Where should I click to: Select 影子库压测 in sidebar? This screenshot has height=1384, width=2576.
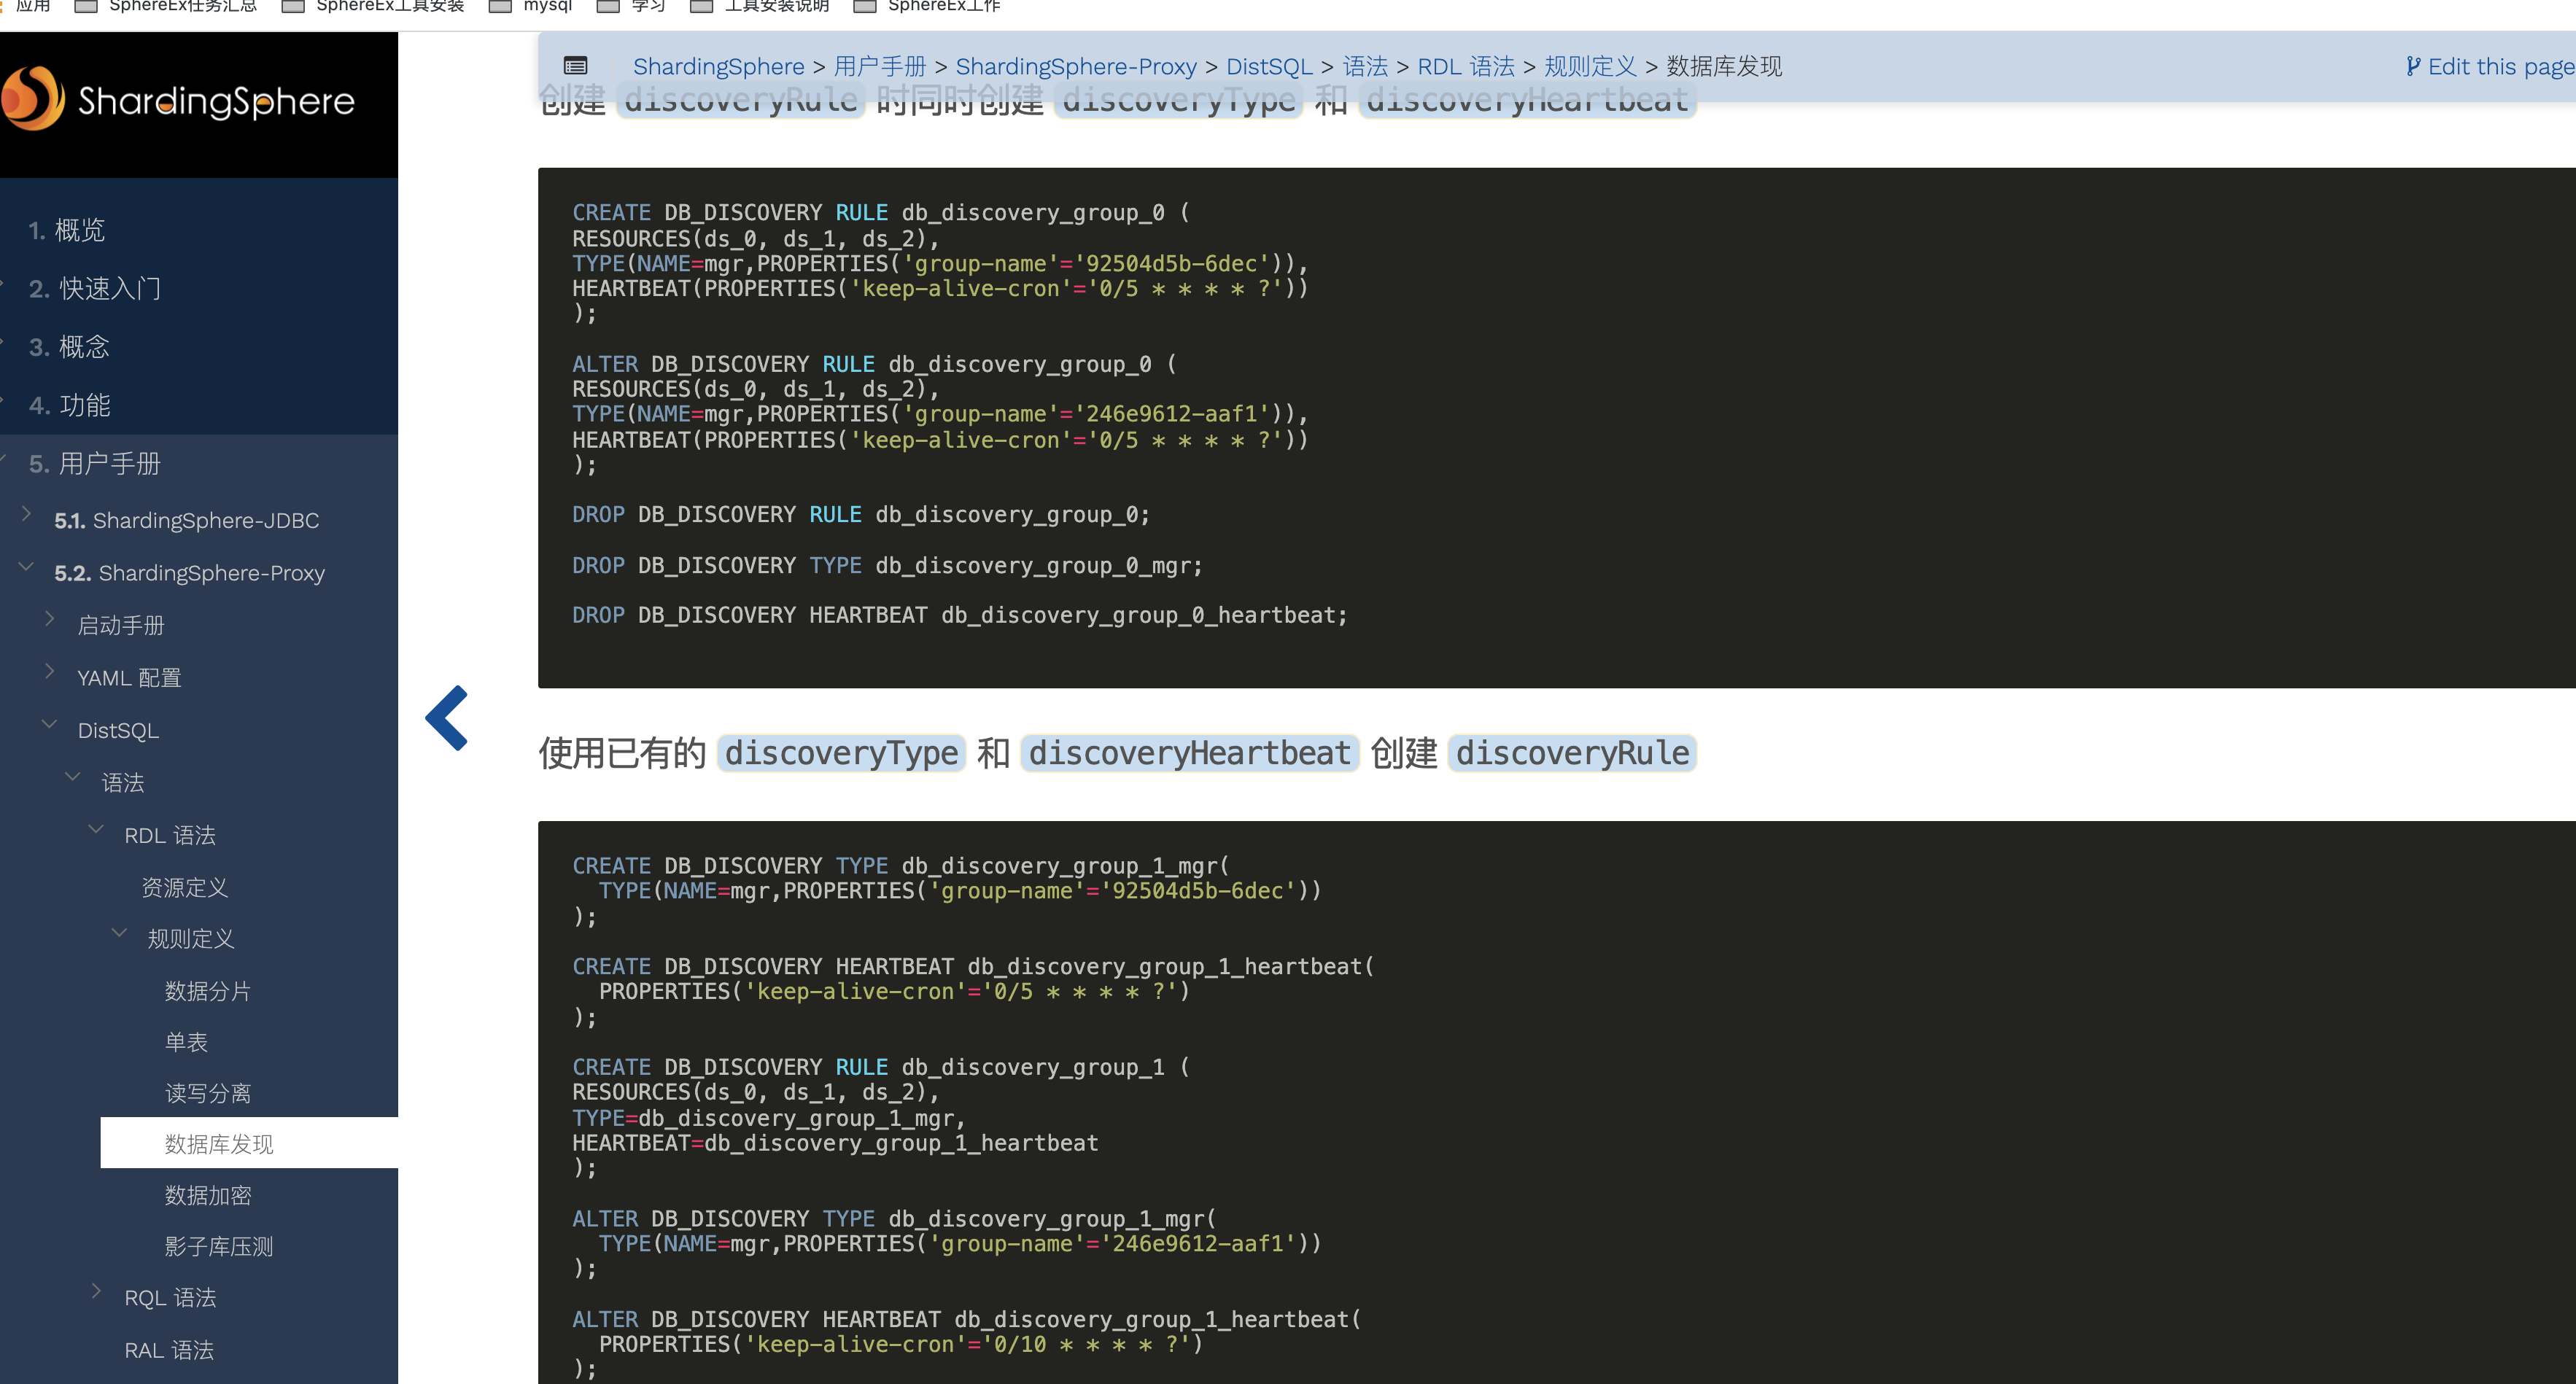pyautogui.click(x=219, y=1246)
